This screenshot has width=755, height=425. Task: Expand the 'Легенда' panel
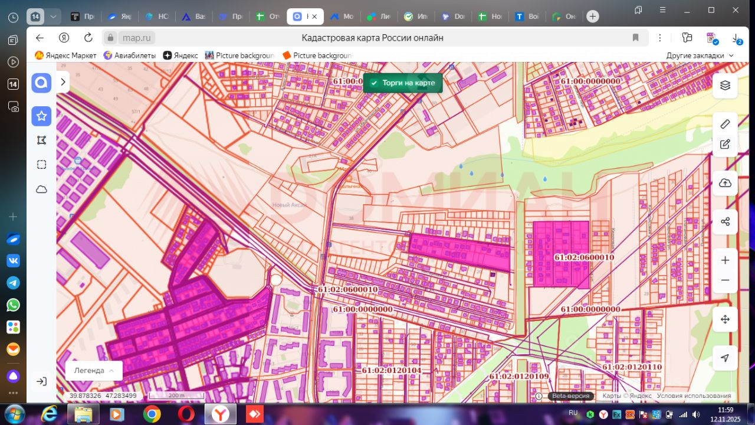pyautogui.click(x=94, y=371)
